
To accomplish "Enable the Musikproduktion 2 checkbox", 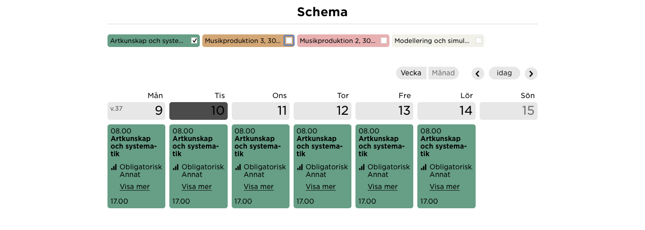I will point(384,40).
